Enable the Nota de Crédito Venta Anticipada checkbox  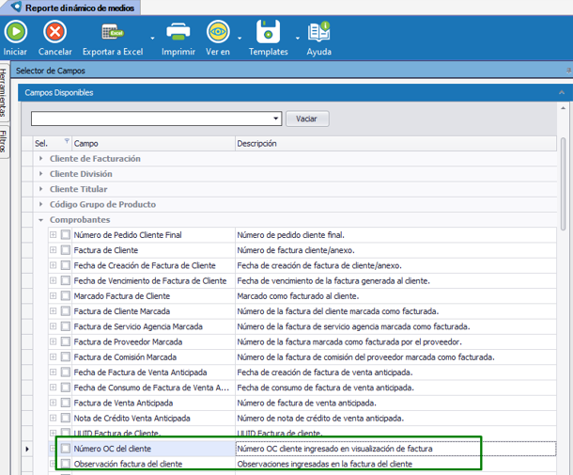point(66,418)
